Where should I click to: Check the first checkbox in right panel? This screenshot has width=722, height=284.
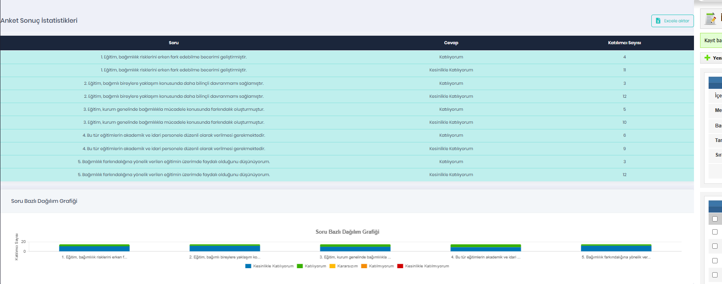coord(715,219)
